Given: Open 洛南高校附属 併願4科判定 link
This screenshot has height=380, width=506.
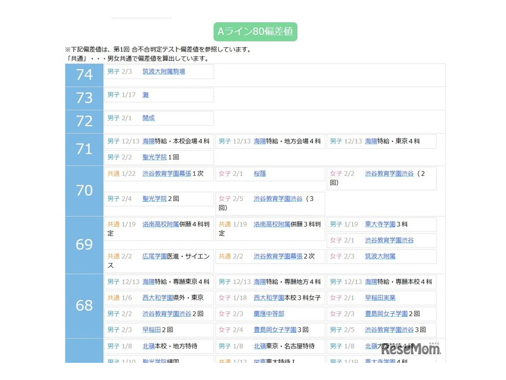Looking at the screenshot, I should pyautogui.click(x=160, y=224).
